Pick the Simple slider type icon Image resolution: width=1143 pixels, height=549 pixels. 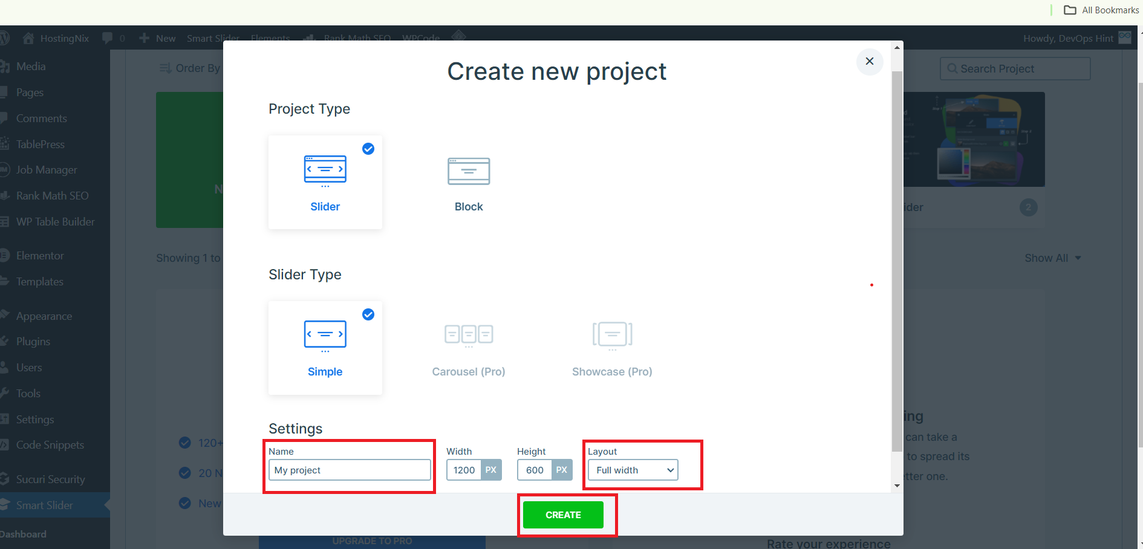tap(325, 336)
